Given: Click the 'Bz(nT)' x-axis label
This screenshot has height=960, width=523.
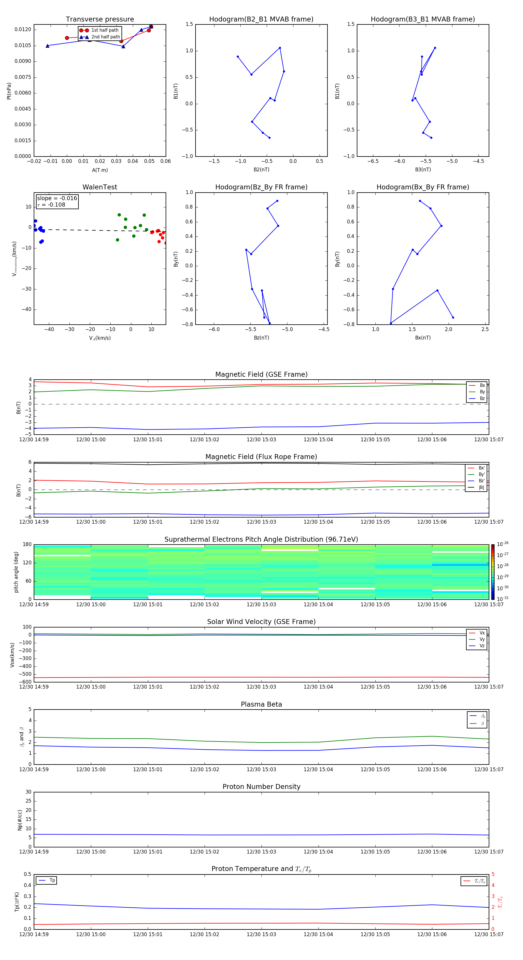Looking at the screenshot, I should click(261, 338).
